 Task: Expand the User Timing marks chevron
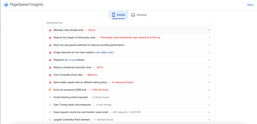(x=209, y=105)
